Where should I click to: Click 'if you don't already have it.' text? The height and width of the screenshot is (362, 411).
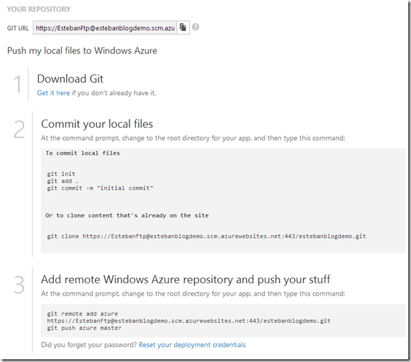point(114,93)
